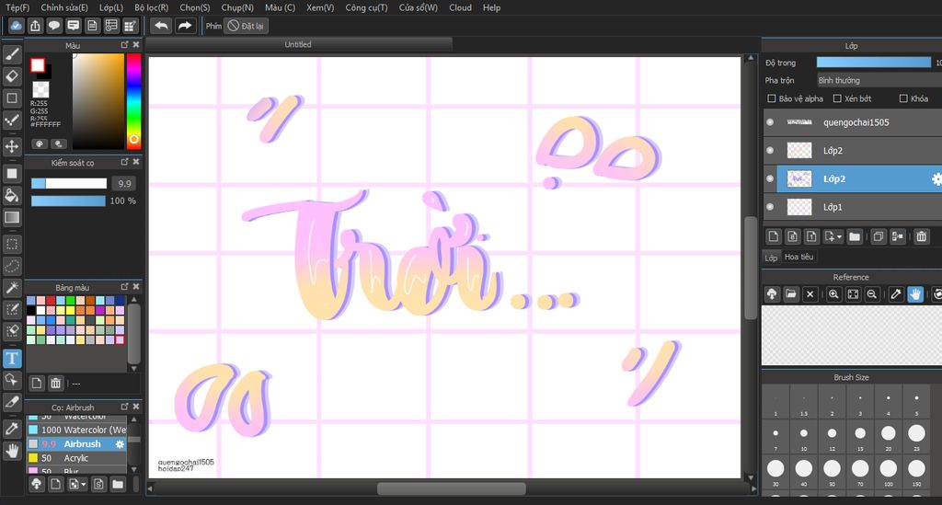The width and height of the screenshot is (942, 505).
Task: Pop out the Màu panel
Action: coord(124,45)
